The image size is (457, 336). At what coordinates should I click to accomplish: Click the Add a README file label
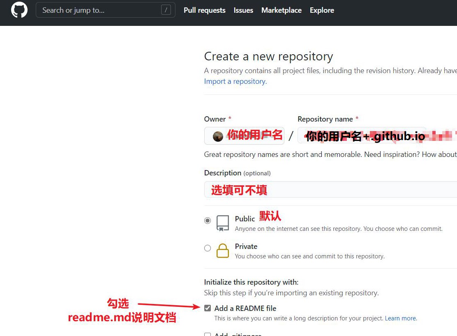(245, 308)
